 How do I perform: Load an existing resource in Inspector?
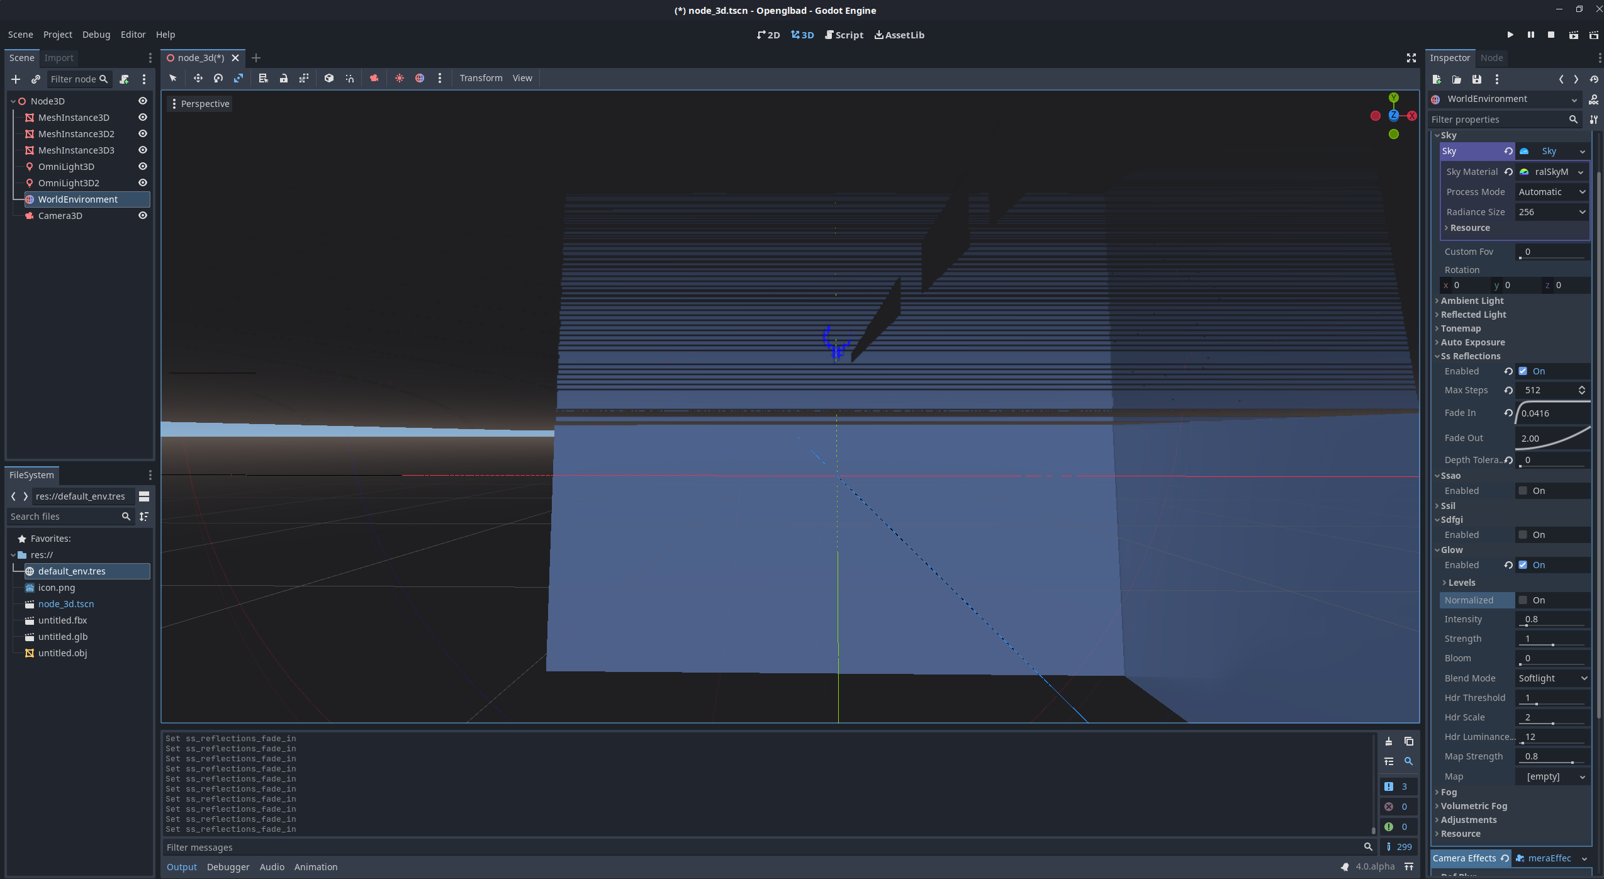[1457, 79]
